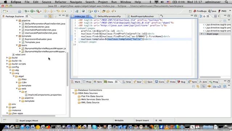Image resolution: width=232 pixels, height=131 pixels.
Task: Open the Markers view tab
Action: [x=76, y=82]
